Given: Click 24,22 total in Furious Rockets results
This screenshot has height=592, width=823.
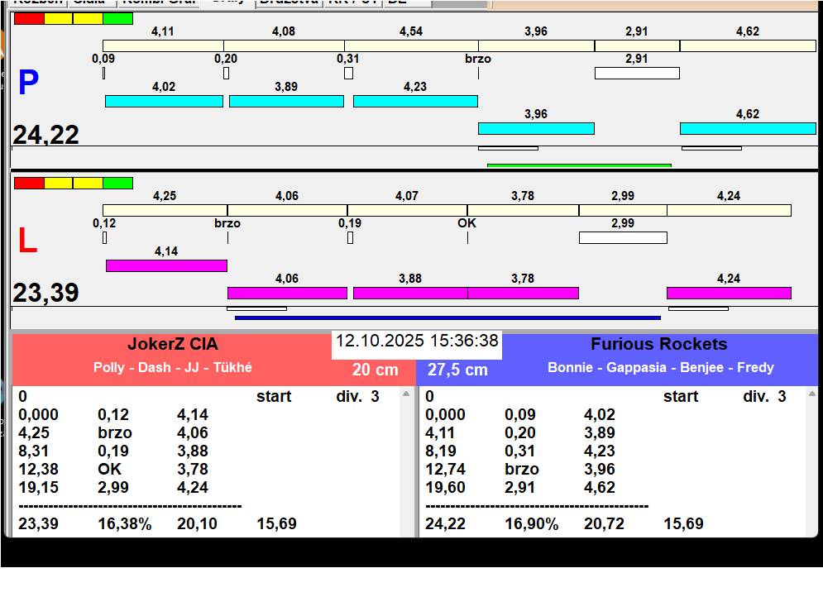Looking at the screenshot, I should [x=445, y=523].
